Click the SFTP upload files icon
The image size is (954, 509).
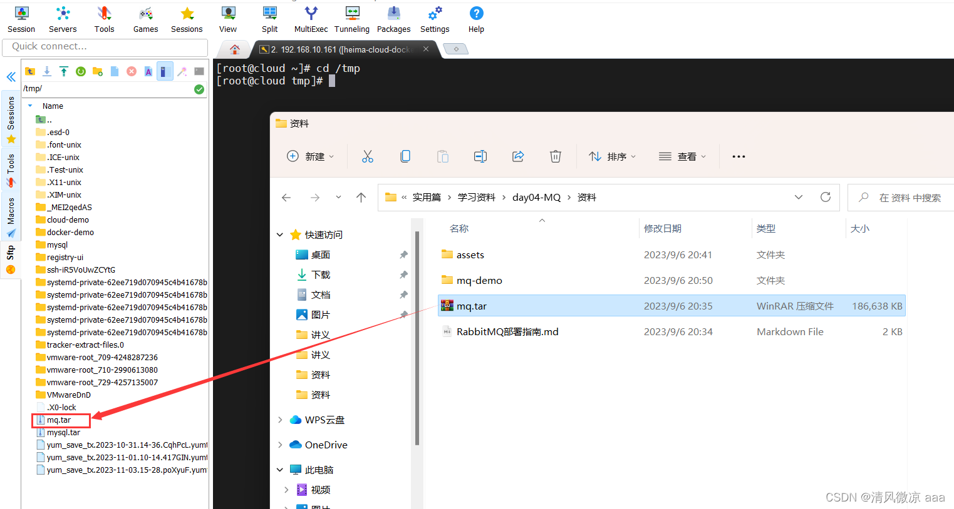(64, 71)
